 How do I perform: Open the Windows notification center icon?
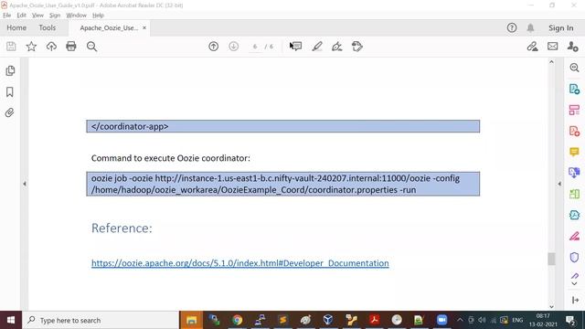coord(570,320)
